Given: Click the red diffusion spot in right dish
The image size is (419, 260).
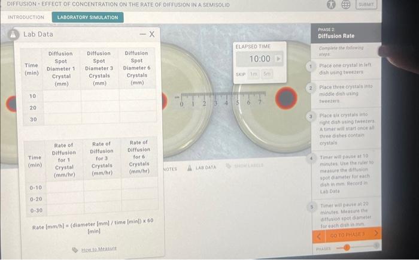Looking at the screenshot, I should point(286,98).
